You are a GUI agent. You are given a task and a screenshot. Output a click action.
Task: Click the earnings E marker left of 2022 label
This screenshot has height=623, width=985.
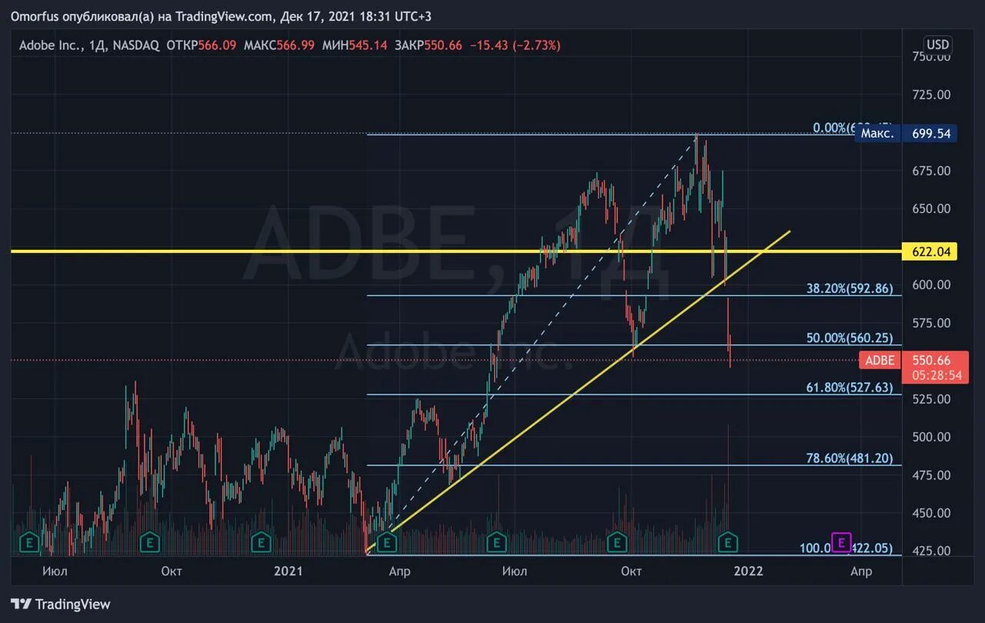[728, 542]
